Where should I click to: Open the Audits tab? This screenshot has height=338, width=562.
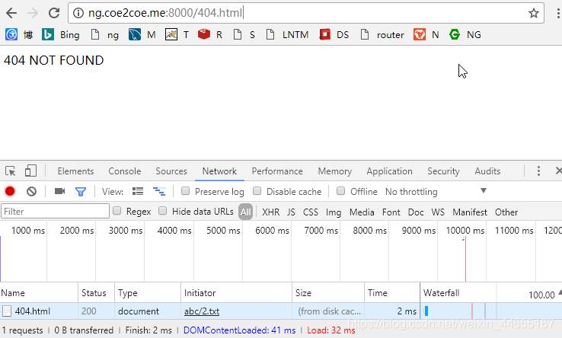point(487,171)
